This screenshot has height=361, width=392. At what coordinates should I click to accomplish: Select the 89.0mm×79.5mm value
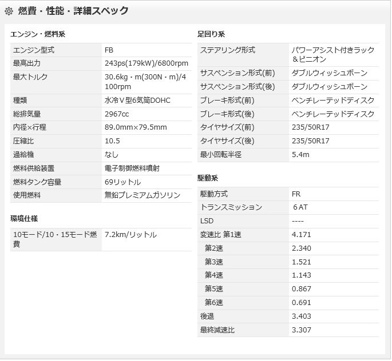pos(136,127)
